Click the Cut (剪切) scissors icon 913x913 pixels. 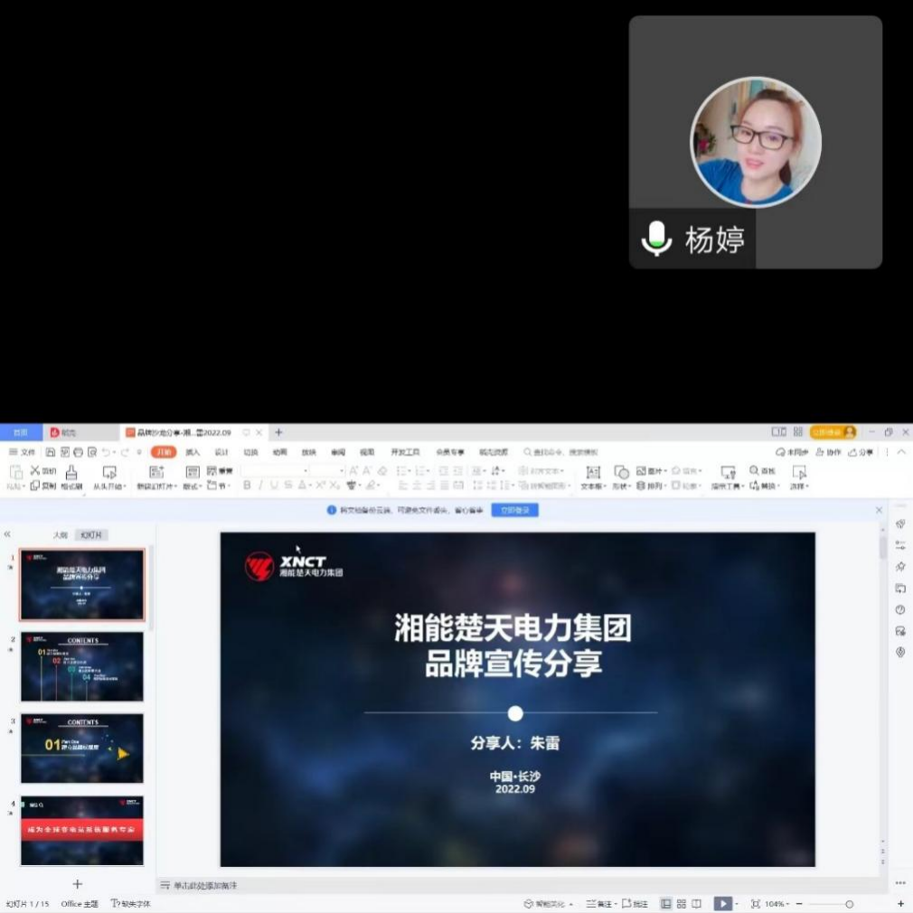[x=36, y=471]
